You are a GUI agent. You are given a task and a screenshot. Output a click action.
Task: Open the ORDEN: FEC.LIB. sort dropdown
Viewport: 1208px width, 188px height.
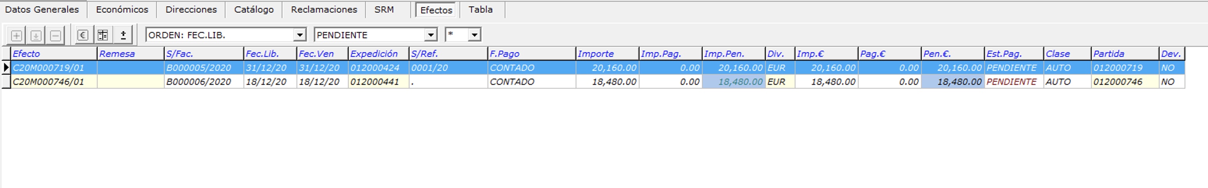299,35
